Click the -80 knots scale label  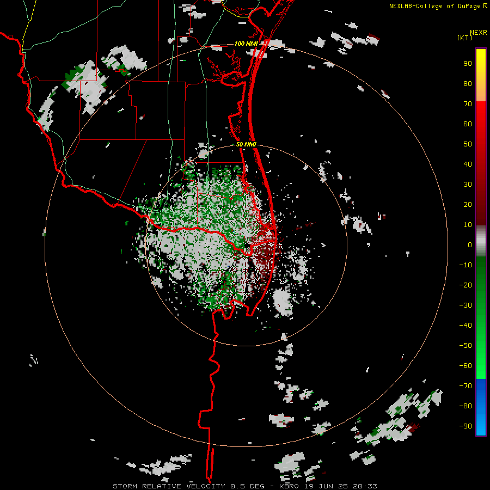[x=465, y=406]
